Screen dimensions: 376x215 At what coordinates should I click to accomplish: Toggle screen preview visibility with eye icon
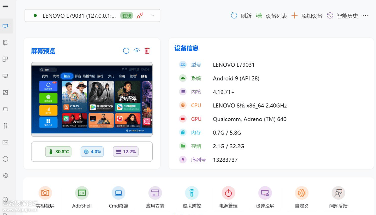pos(136,50)
